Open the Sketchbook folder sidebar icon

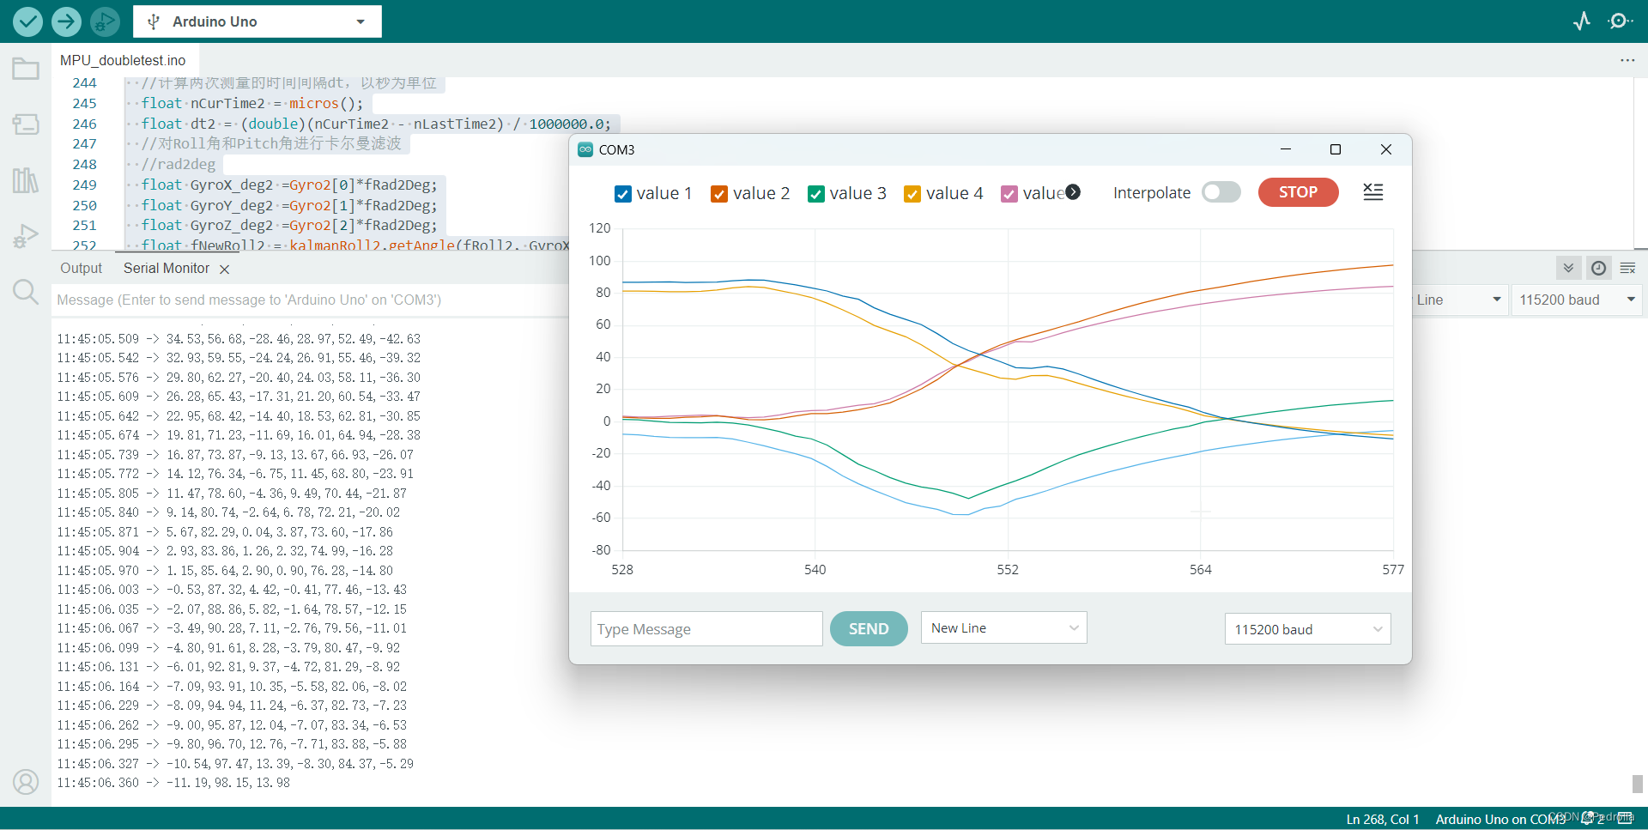(26, 69)
